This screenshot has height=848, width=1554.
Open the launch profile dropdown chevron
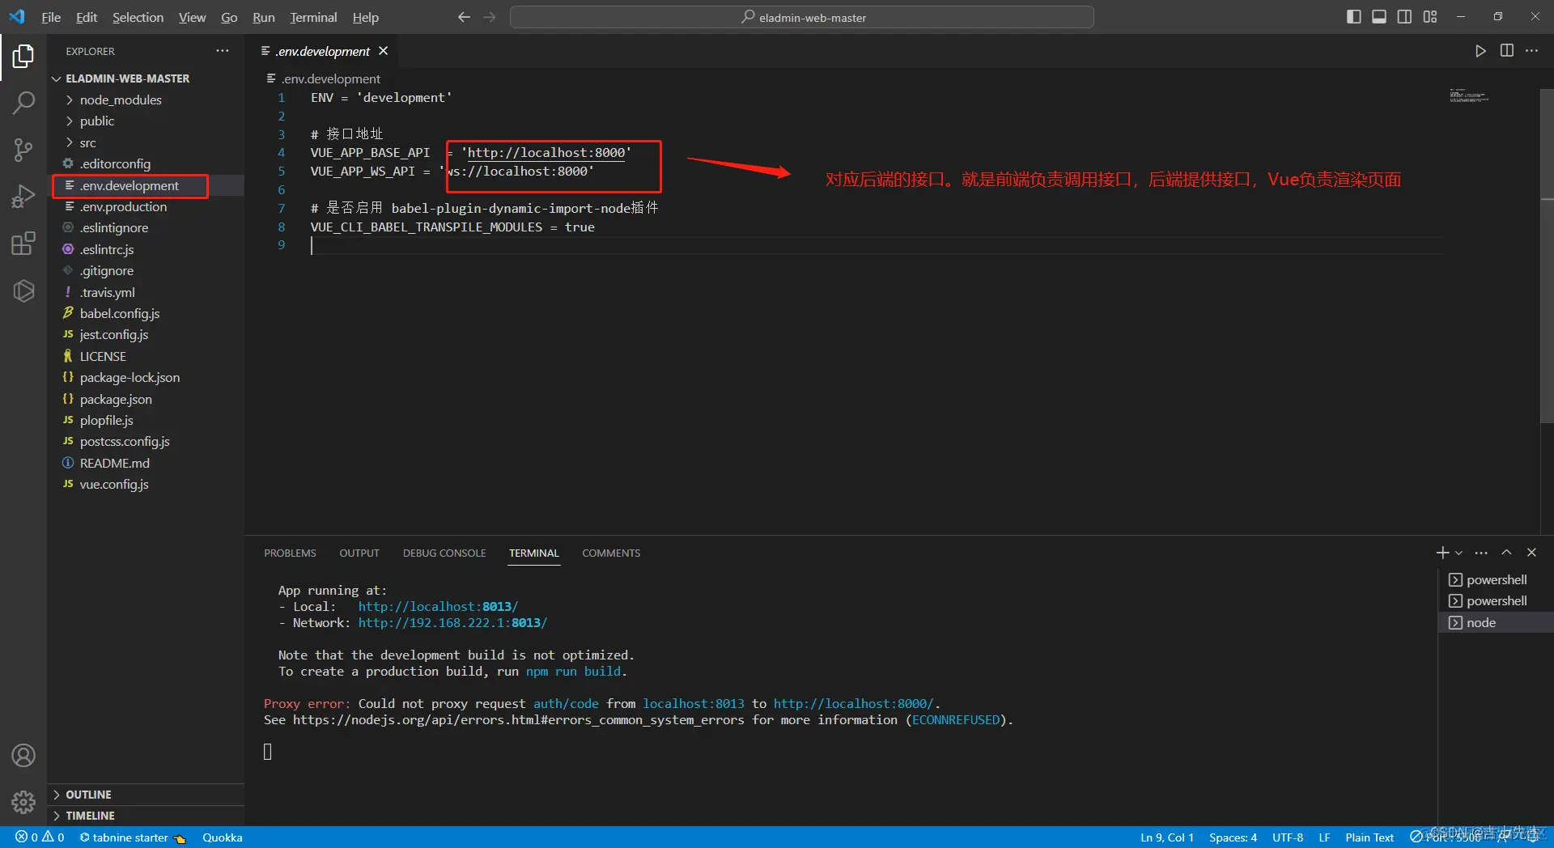[1458, 553]
